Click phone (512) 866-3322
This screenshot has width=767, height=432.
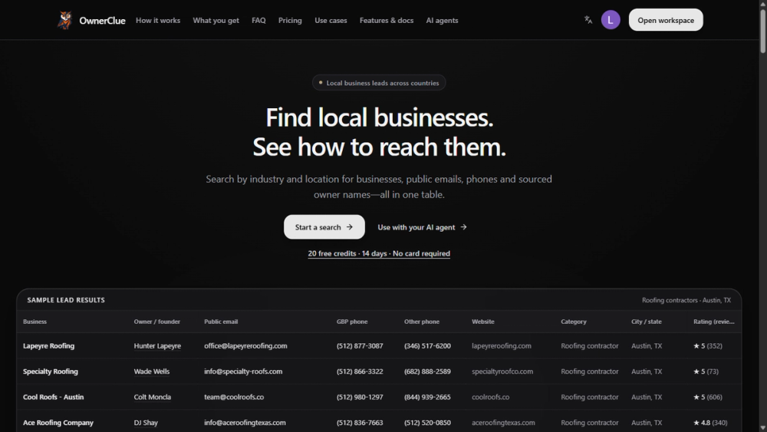click(360, 371)
